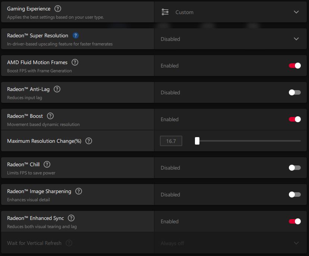Click the Radeon Image Sharpening help icon
Image resolution: width=309 pixels, height=256 pixels.
79,191
